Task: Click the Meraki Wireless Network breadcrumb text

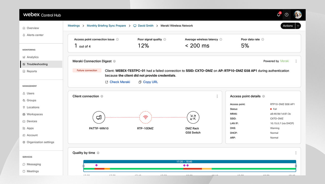Action: click(x=177, y=26)
